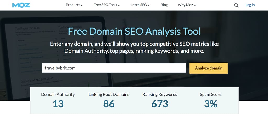The width and height of the screenshot is (268, 121).
Task: Expand the chevron beside Products
Action: [82, 5]
